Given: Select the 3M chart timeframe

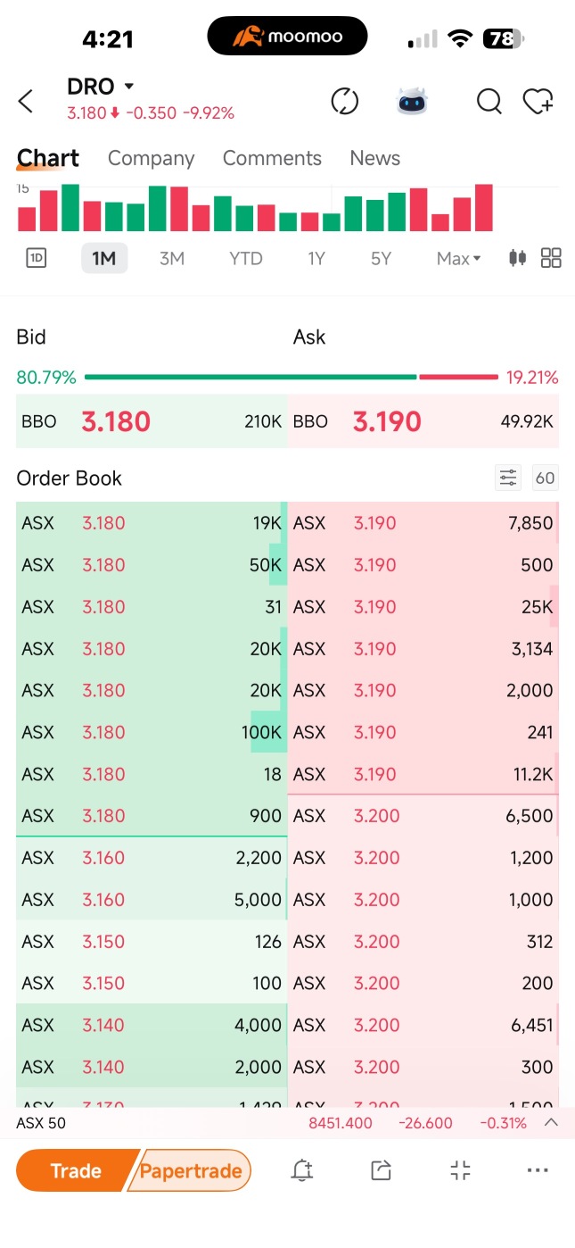Looking at the screenshot, I should coord(172,258).
